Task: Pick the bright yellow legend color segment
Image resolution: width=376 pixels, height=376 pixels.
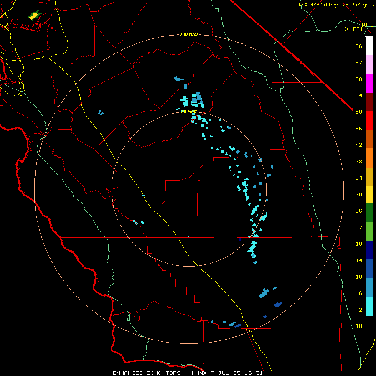Action: (x=369, y=195)
